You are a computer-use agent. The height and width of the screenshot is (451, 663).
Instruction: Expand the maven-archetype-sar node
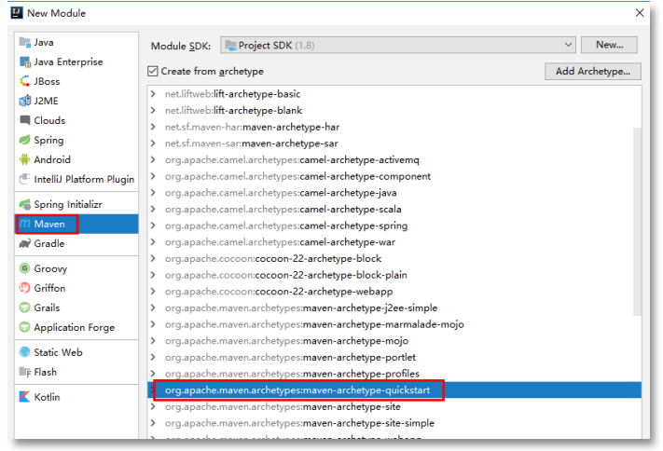(153, 143)
